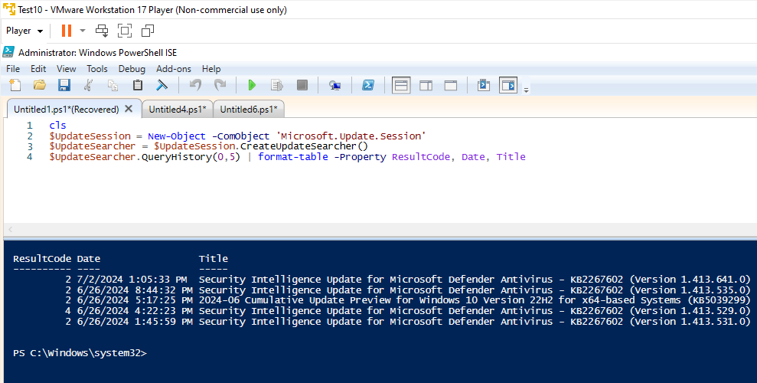Save the script using floppy disk icon
The width and height of the screenshot is (757, 383).
point(64,86)
